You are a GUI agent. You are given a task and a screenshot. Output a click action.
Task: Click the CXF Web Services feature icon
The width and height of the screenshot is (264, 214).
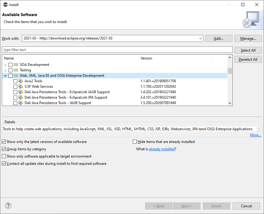[21, 87]
